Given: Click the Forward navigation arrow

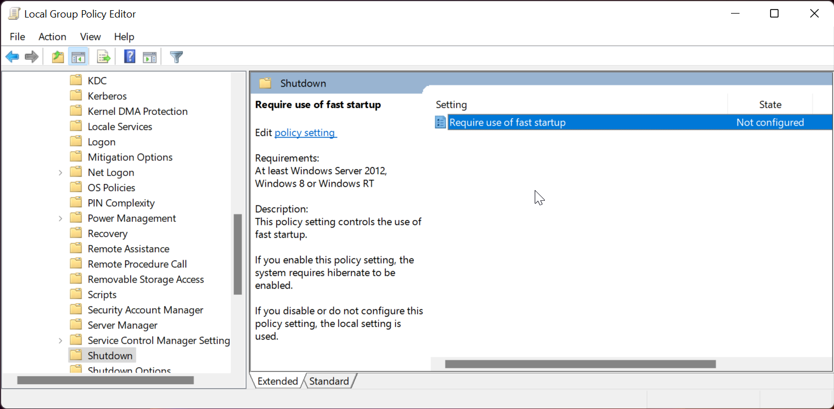Looking at the screenshot, I should click(x=31, y=56).
